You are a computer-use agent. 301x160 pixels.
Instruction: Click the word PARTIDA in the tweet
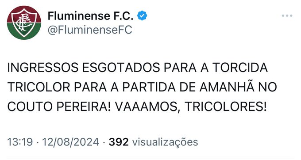click(x=149, y=87)
